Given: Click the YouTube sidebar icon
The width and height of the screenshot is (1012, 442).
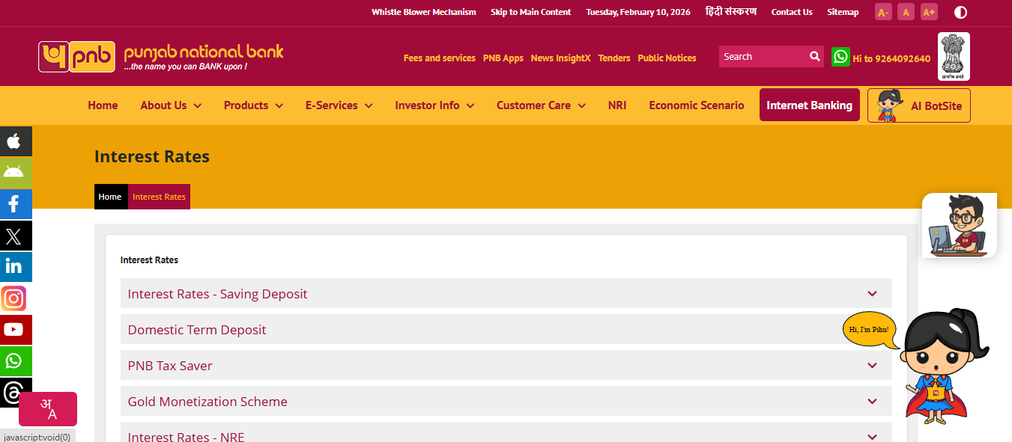Looking at the screenshot, I should pyautogui.click(x=16, y=330).
